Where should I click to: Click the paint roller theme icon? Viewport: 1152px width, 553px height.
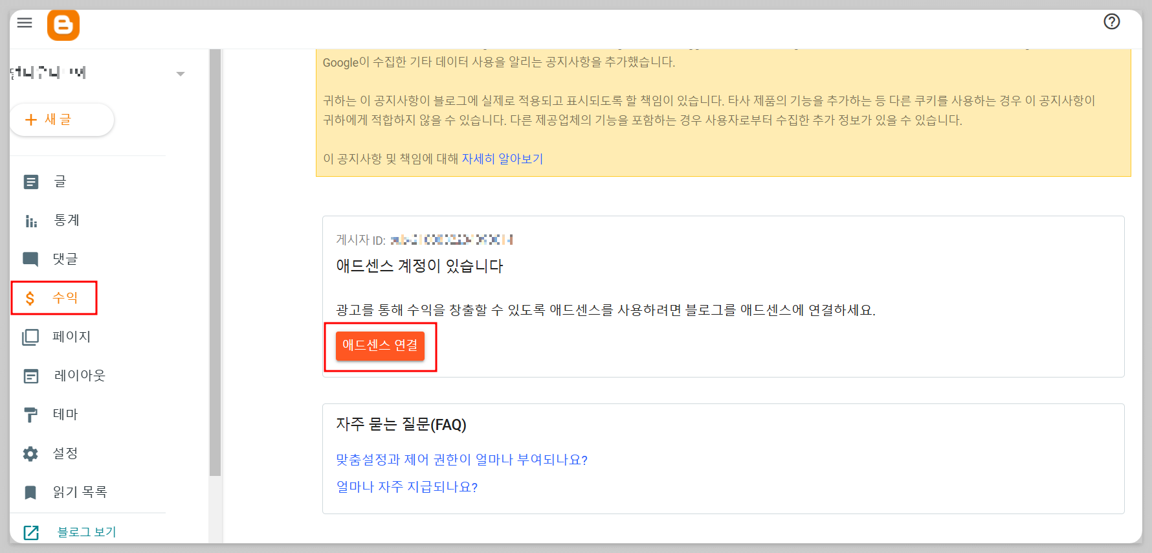click(30, 415)
